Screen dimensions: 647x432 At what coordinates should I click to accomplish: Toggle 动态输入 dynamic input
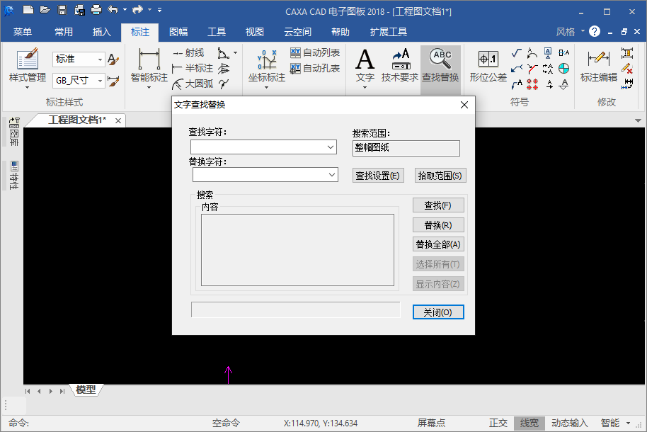[x=569, y=423]
